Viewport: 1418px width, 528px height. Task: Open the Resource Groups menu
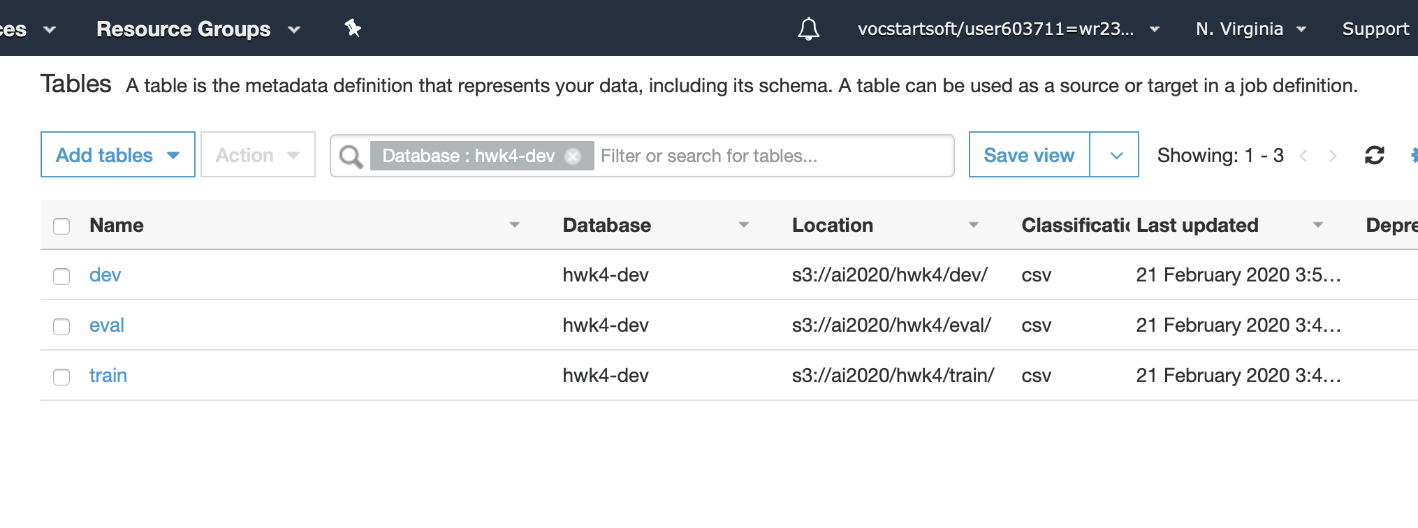198,29
